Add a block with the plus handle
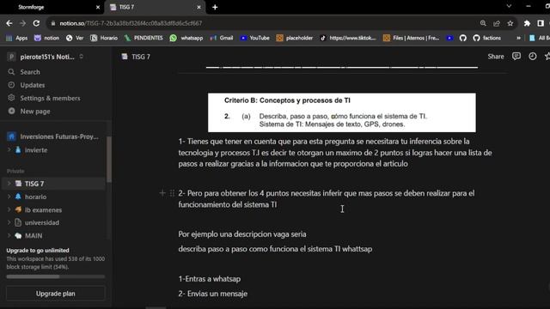The image size is (550, 309). pyautogui.click(x=162, y=193)
